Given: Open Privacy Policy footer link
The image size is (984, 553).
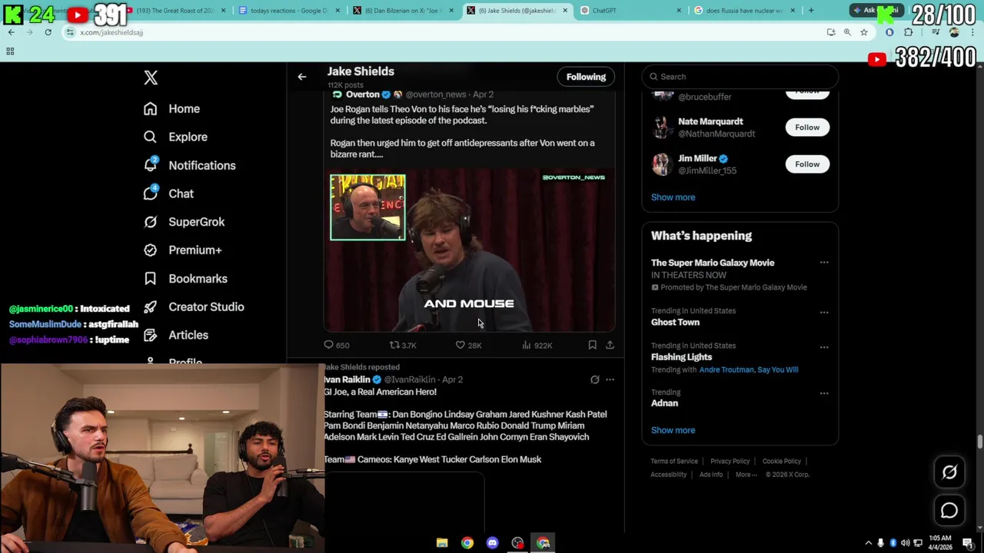Looking at the screenshot, I should 730,462.
